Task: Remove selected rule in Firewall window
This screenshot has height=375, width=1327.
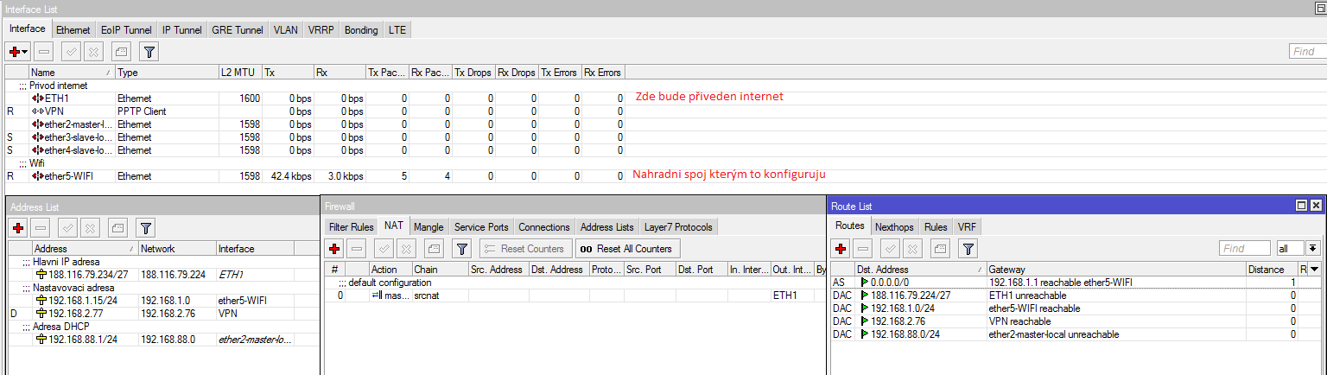Action: coord(357,249)
